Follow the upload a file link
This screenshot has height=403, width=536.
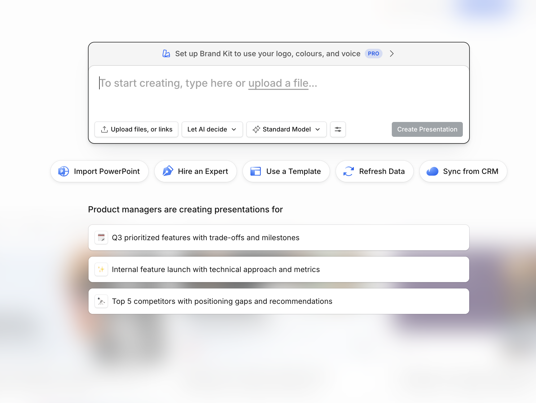(x=278, y=83)
